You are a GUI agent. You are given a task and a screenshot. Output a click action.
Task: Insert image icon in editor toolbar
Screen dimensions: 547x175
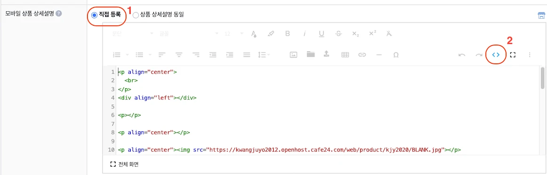294,54
